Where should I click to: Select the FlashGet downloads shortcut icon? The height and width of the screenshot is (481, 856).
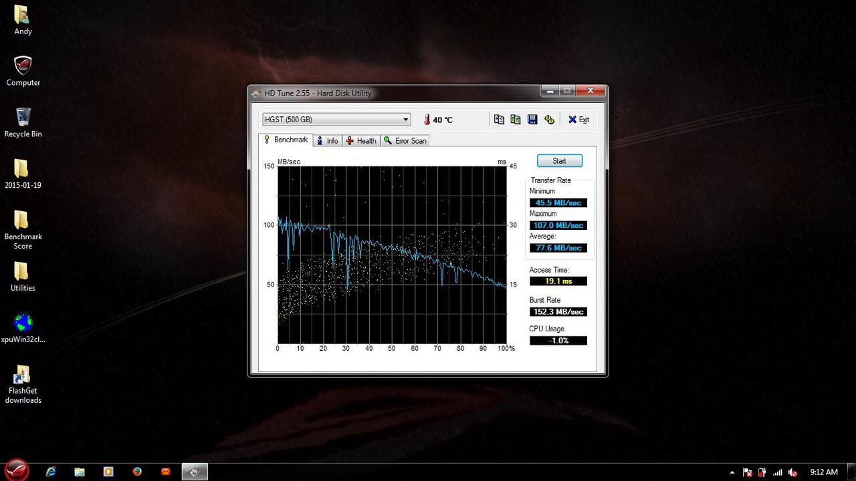[x=23, y=384]
